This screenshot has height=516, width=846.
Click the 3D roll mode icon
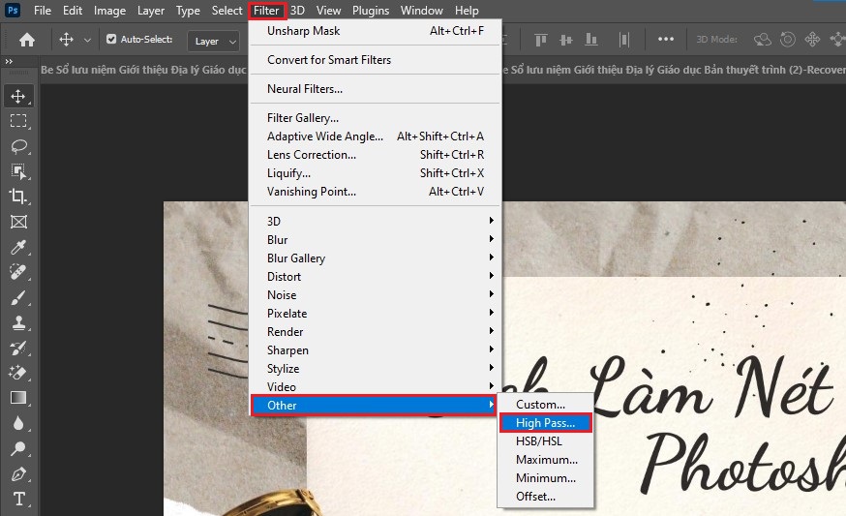click(x=788, y=40)
